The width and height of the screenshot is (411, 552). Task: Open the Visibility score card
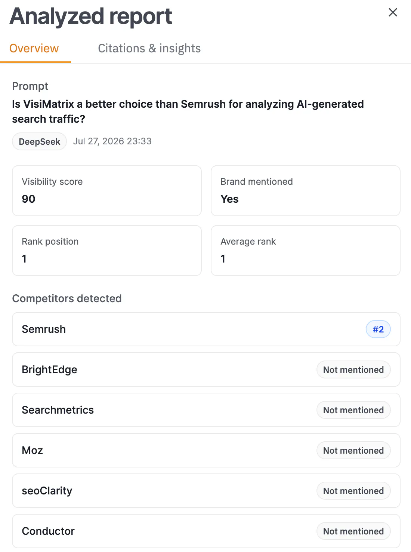click(x=107, y=191)
